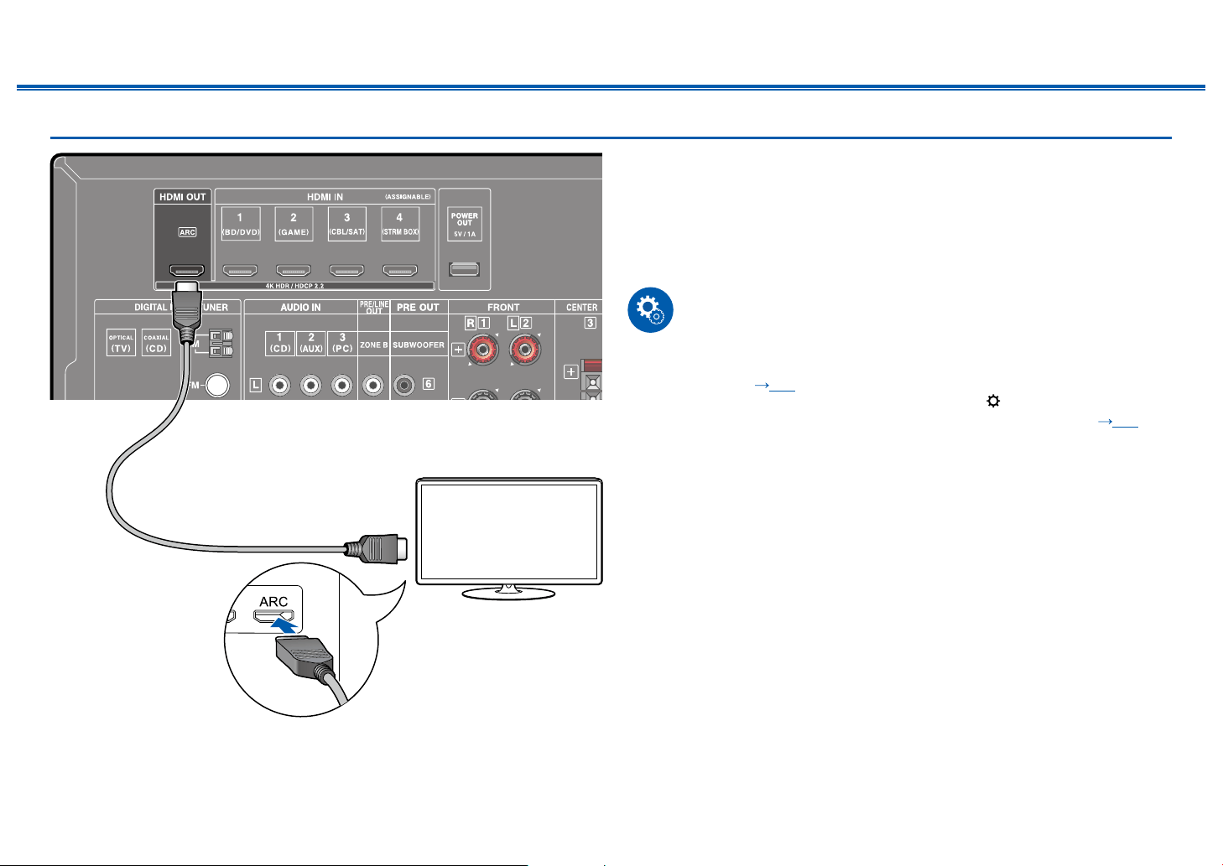Click HDMI IN 3 CBL/SAT port
This screenshot has width=1223, height=866.
coord(346,271)
